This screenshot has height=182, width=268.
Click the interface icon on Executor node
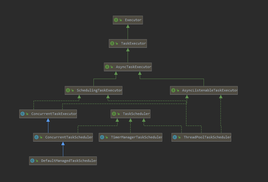(116, 20)
